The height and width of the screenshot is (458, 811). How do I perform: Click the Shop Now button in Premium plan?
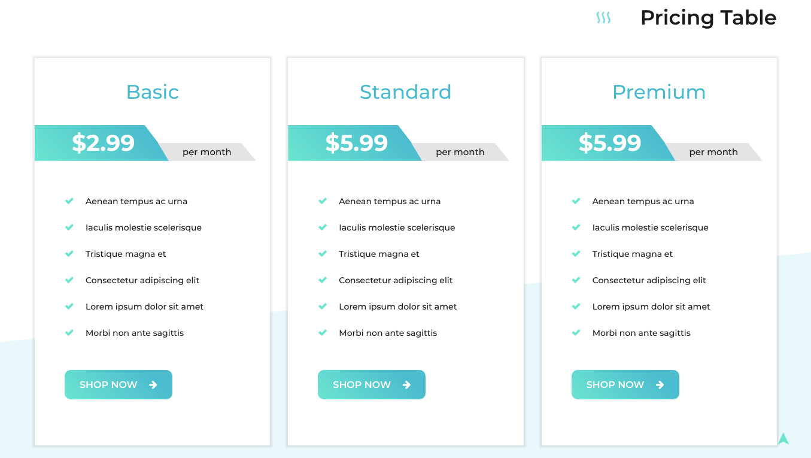[625, 384]
